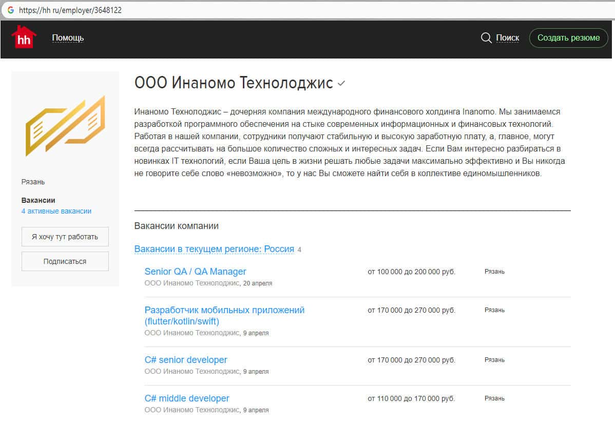Click employer name under C# middle developer

point(192,410)
